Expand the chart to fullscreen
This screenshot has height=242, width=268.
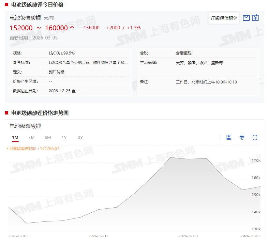[255, 137]
